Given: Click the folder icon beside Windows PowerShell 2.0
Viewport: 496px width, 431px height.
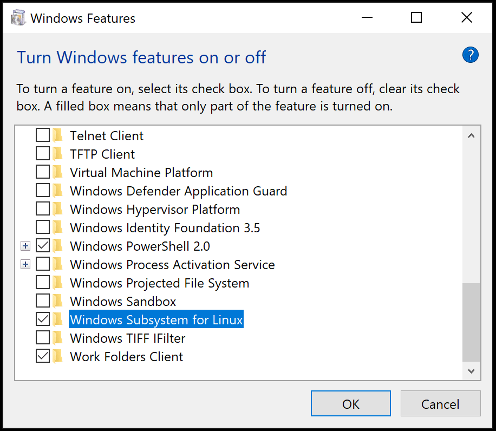Looking at the screenshot, I should click(x=57, y=246).
